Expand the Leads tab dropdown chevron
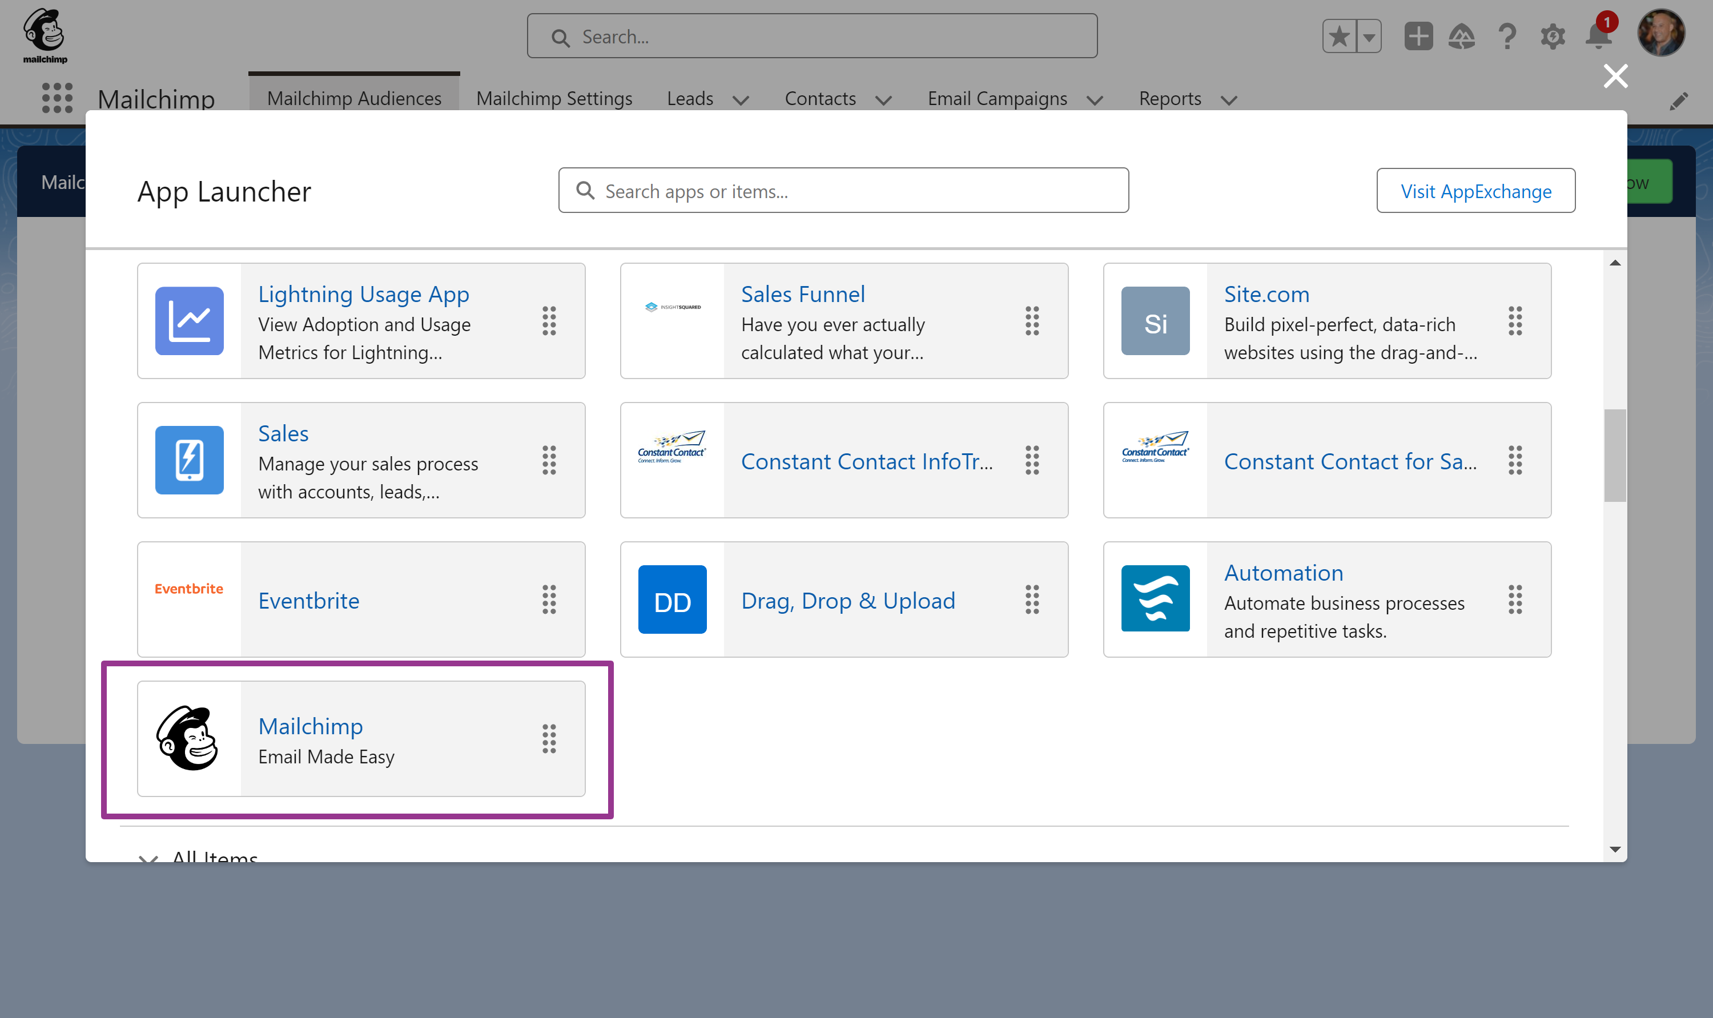Screen dimensions: 1713x1018 pyautogui.click(x=740, y=100)
